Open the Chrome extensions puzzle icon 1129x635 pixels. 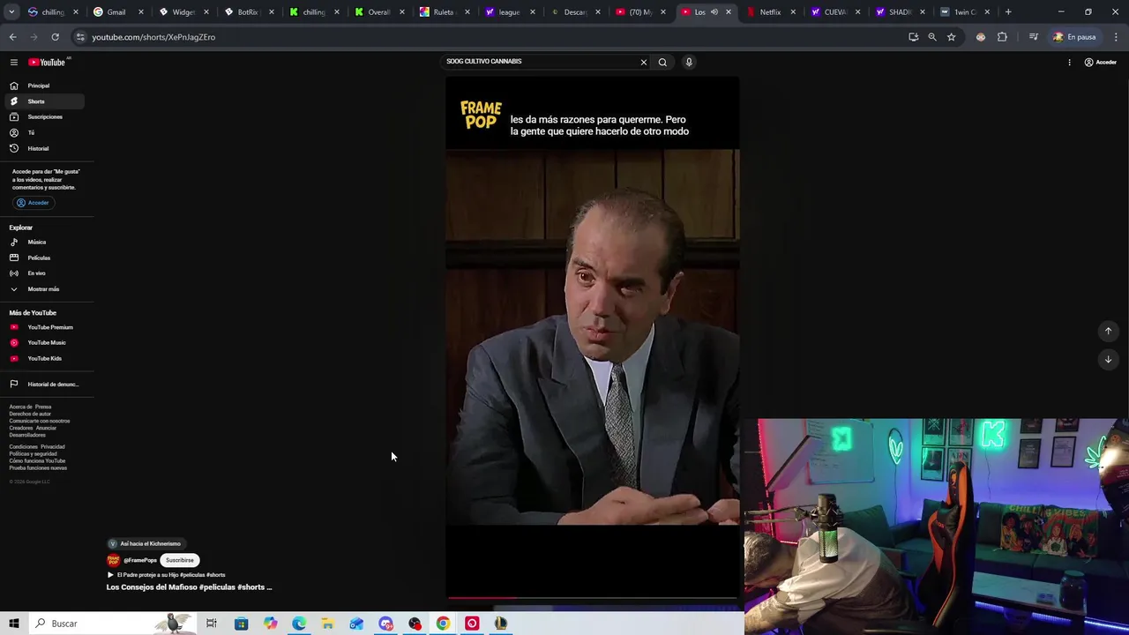1002,37
